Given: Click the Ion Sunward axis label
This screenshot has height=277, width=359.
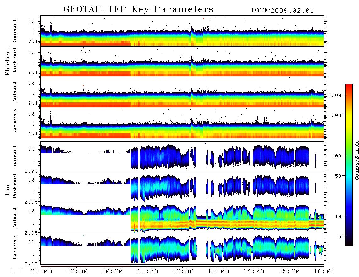Looking at the screenshot, I should tap(14, 156).
